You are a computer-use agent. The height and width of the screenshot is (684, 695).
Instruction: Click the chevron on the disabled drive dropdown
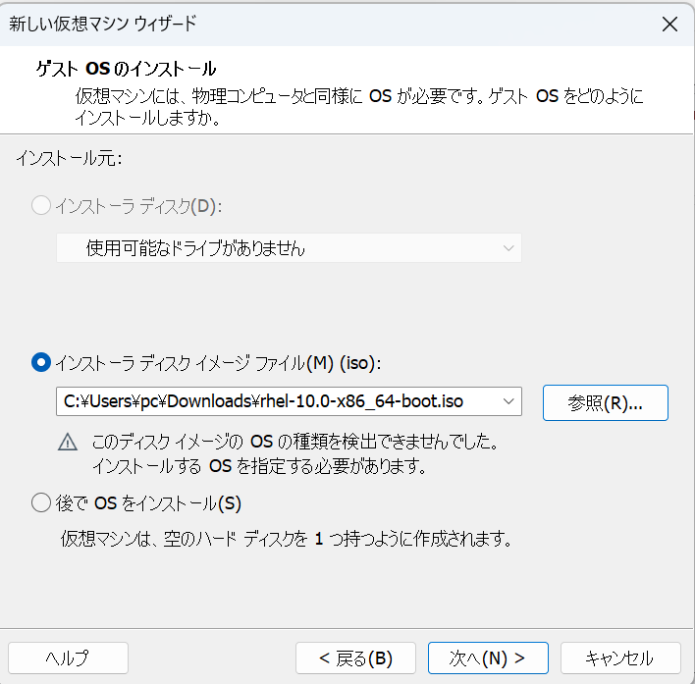(x=508, y=248)
